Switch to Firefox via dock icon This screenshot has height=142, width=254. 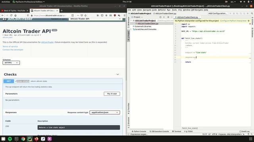click(37, 139)
